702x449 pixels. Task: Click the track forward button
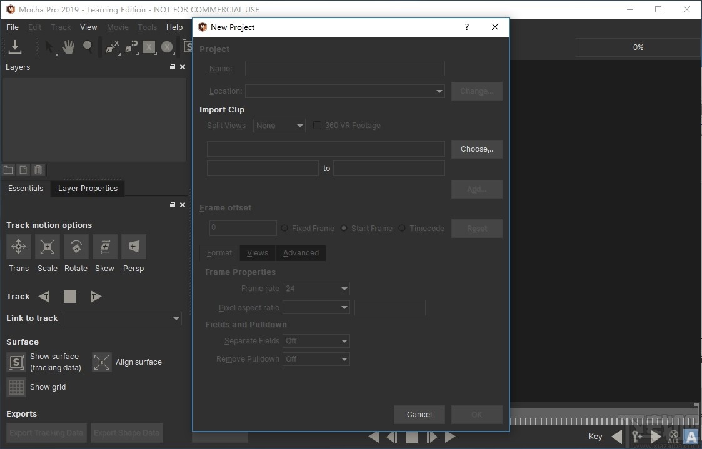96,297
